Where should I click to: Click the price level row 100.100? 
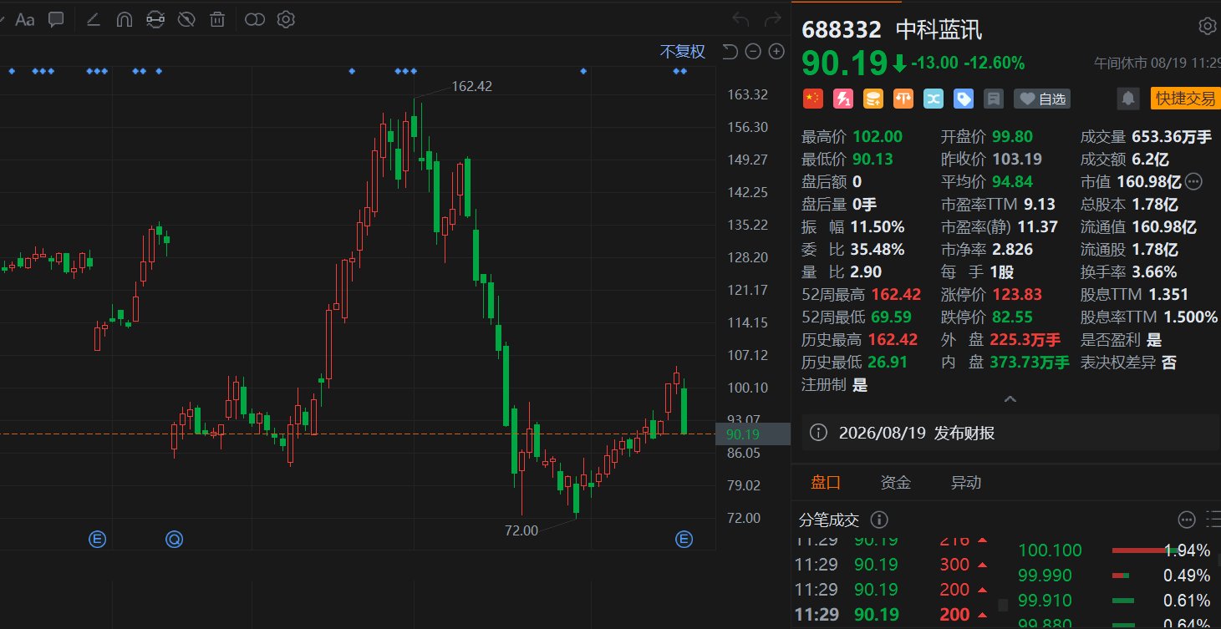coord(1114,550)
